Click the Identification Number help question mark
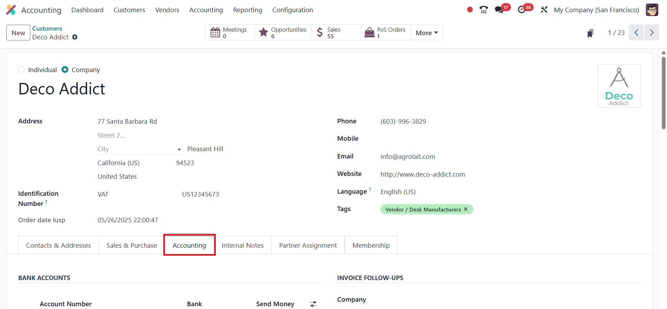 pos(46,202)
